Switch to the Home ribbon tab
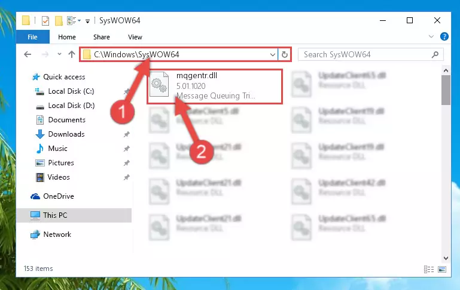Image resolution: width=460 pixels, height=290 pixels. 67,37
